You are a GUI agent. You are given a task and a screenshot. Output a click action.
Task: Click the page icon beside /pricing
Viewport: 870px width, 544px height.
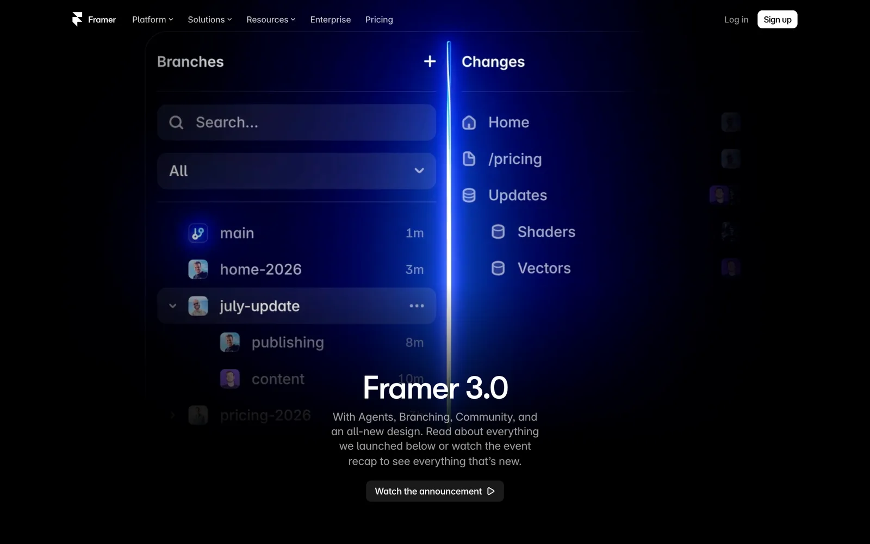pyautogui.click(x=469, y=159)
